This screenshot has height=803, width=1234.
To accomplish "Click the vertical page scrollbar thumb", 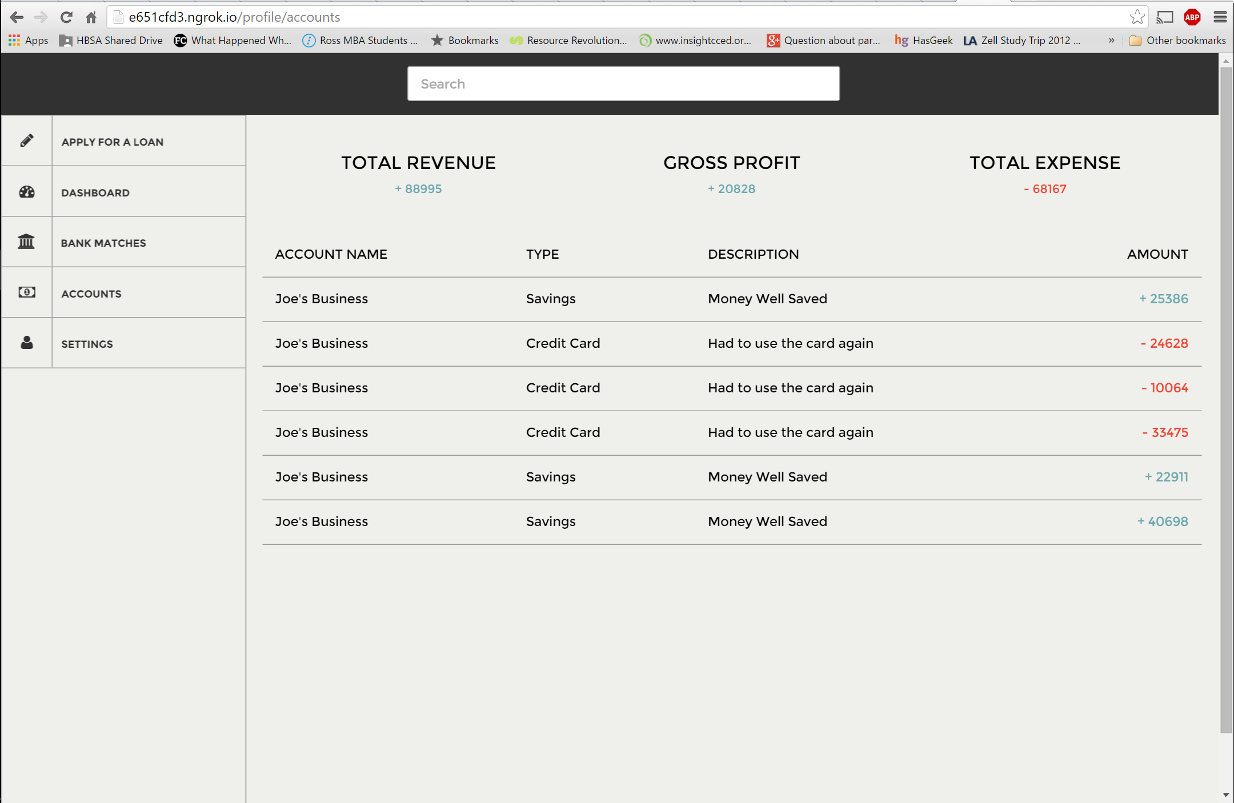I will (x=1225, y=400).
